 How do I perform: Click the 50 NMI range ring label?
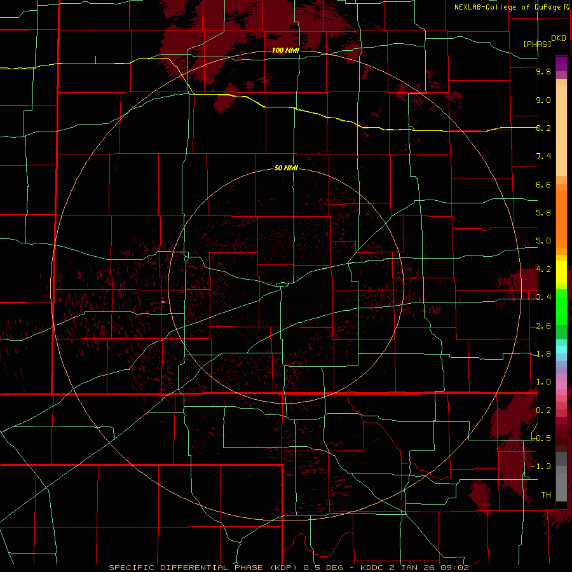pos(286,168)
